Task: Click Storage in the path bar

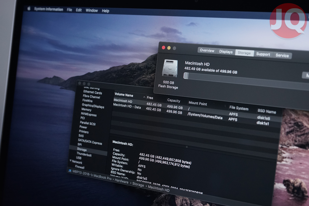Action: click(138, 185)
